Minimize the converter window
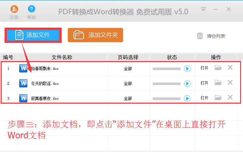 point(215,9)
